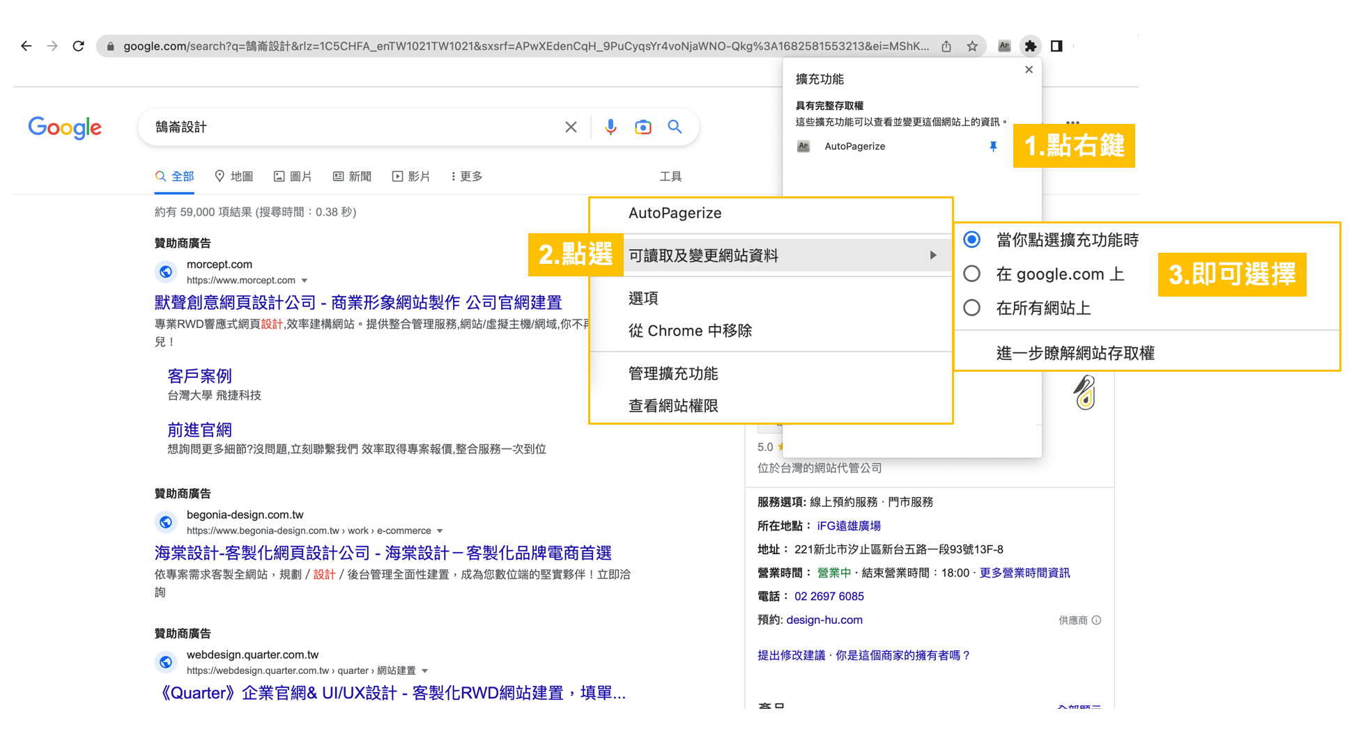
Task: Open the design-hu.com booking link
Action: 824,620
